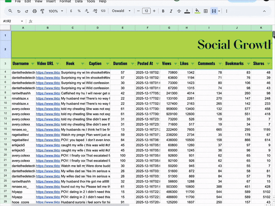The image size is (275, 206).
Task: Format as percent using % icon
Action: (x=79, y=11)
